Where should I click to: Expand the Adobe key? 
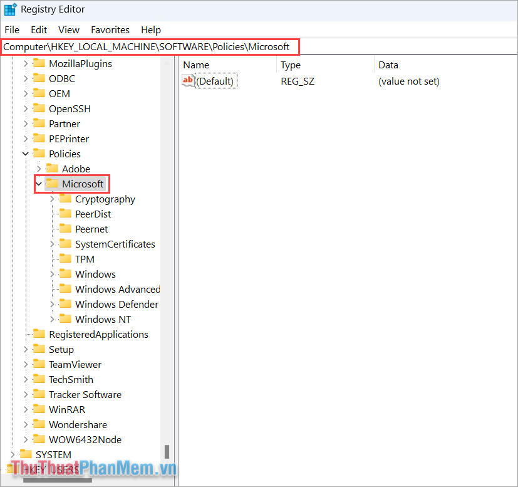coord(38,169)
